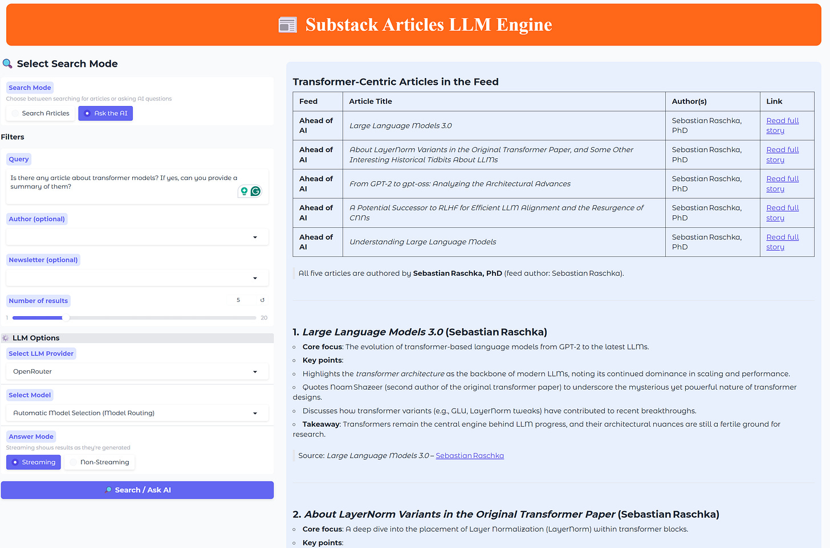Open Read full story for LayerNorm Variants article

pyautogui.click(x=782, y=154)
